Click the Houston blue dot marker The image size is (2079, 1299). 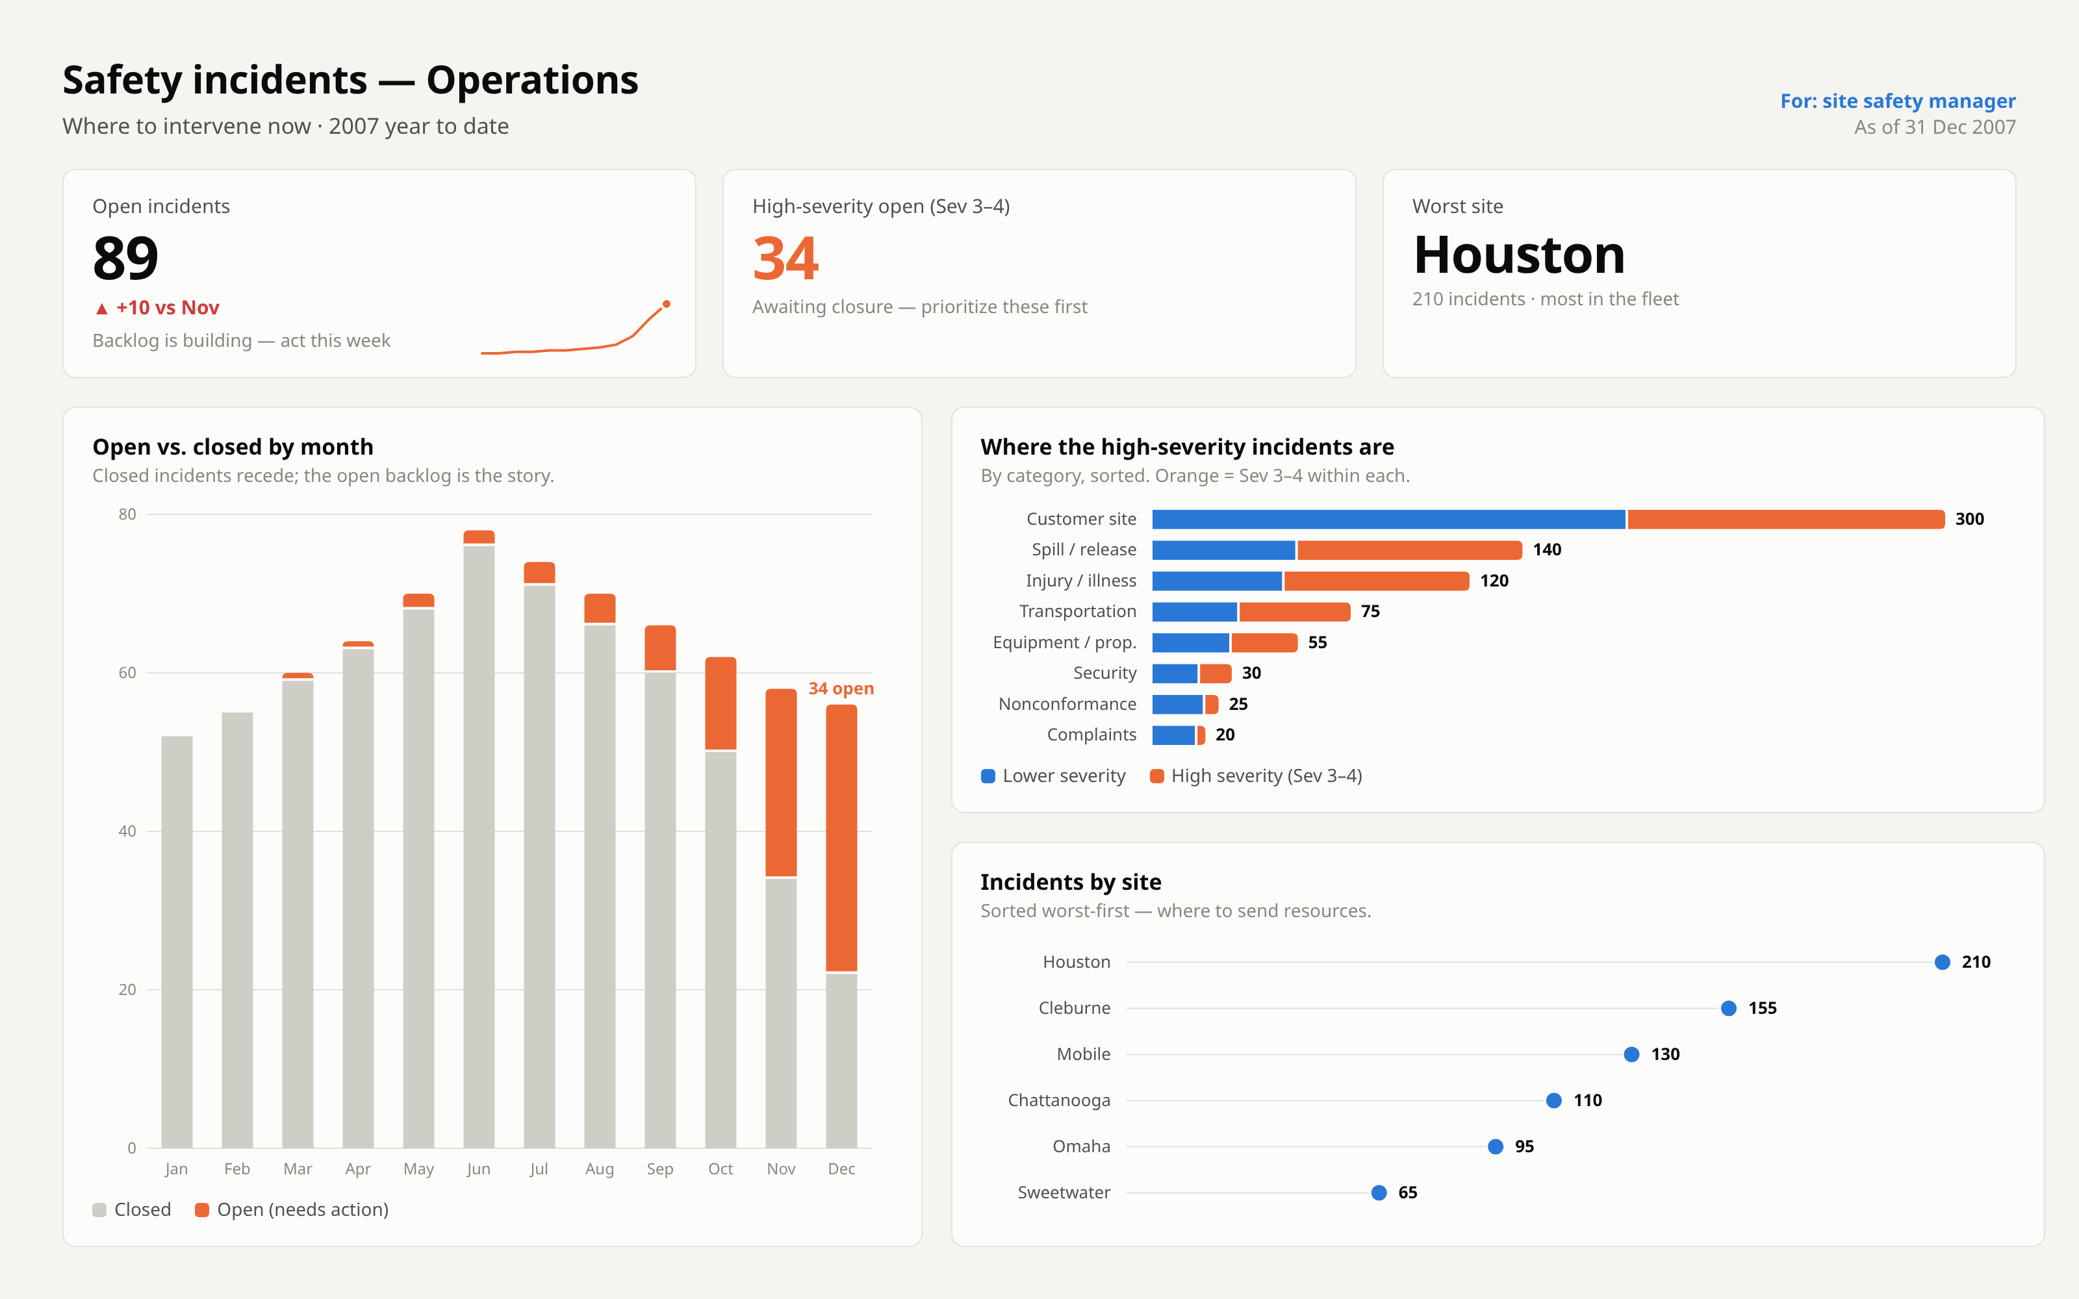coord(1941,962)
